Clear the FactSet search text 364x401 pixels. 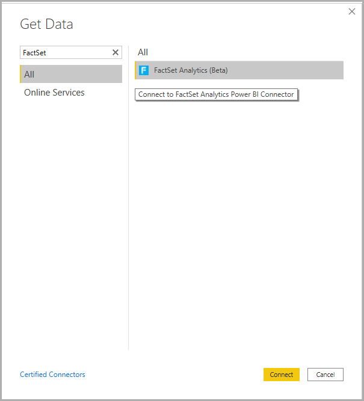point(116,52)
